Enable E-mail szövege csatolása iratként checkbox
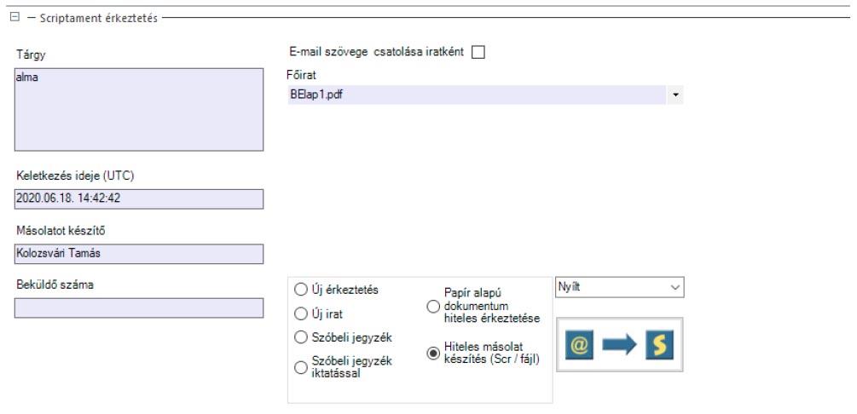857x414 pixels. click(x=478, y=53)
